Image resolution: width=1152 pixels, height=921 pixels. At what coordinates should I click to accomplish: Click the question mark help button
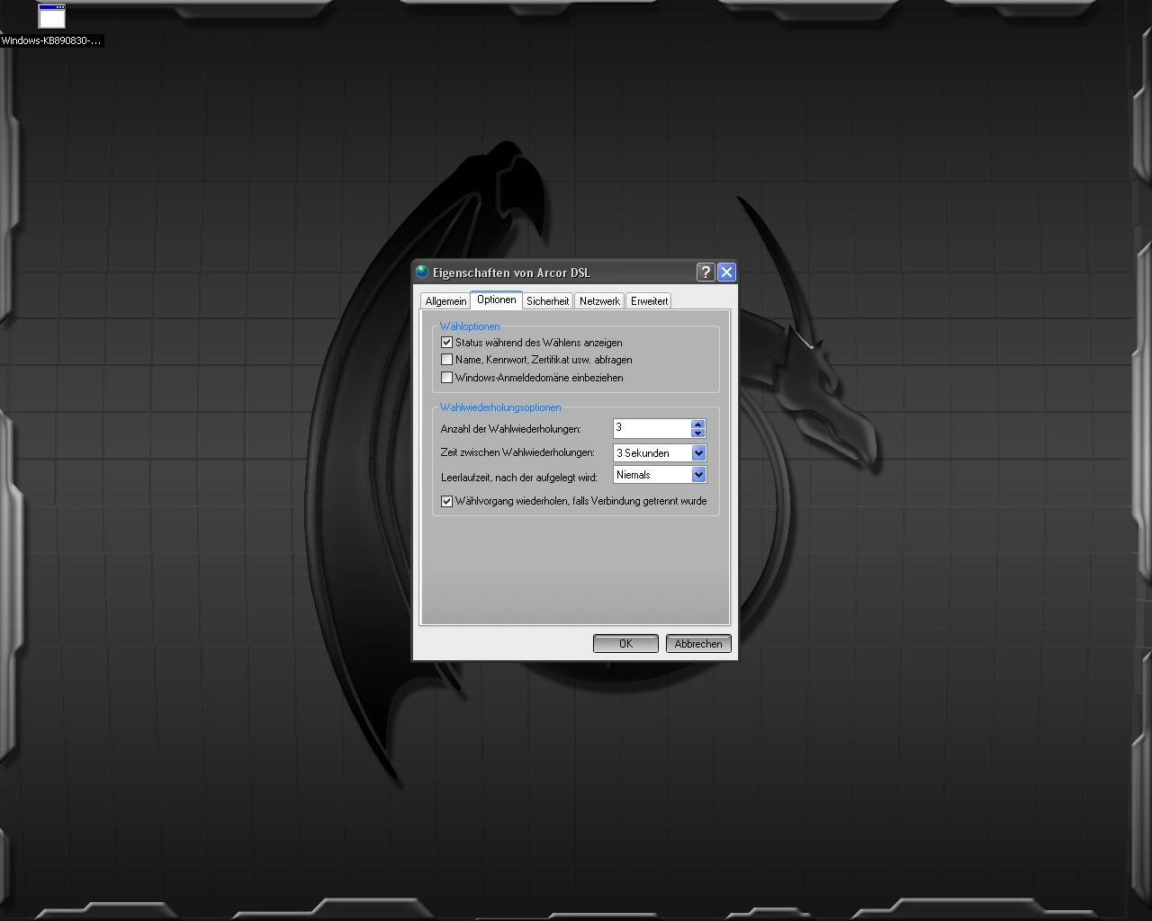click(x=706, y=272)
